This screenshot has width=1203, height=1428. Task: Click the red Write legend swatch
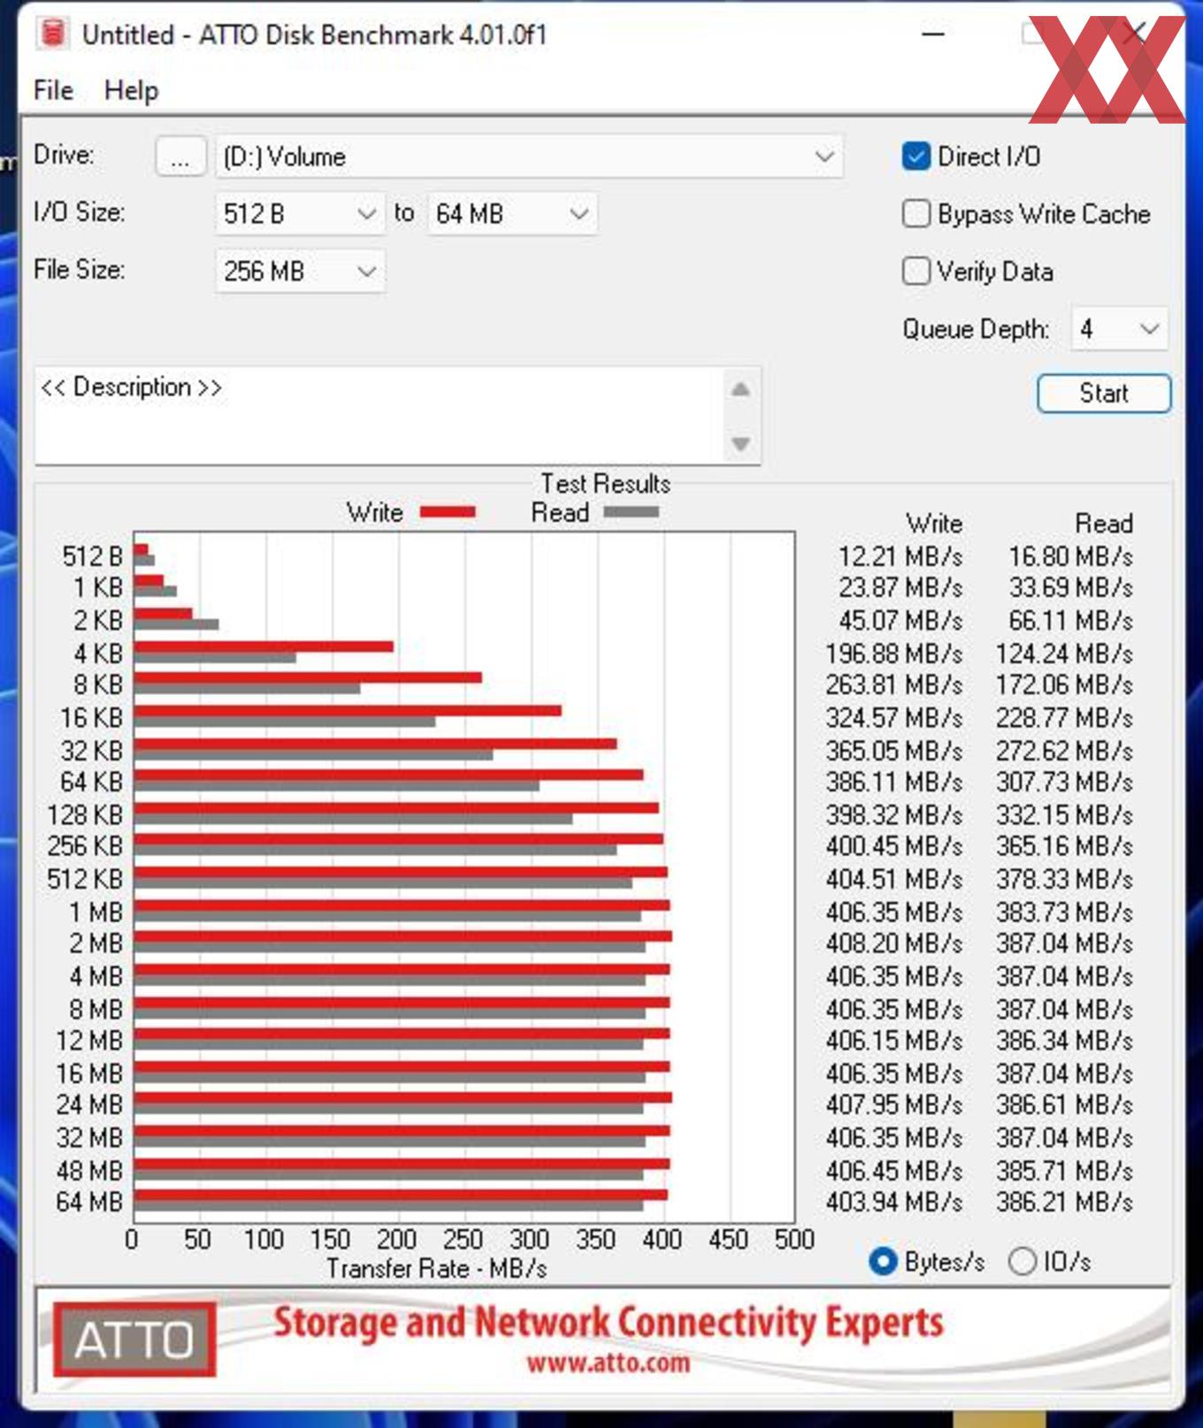[x=448, y=512]
